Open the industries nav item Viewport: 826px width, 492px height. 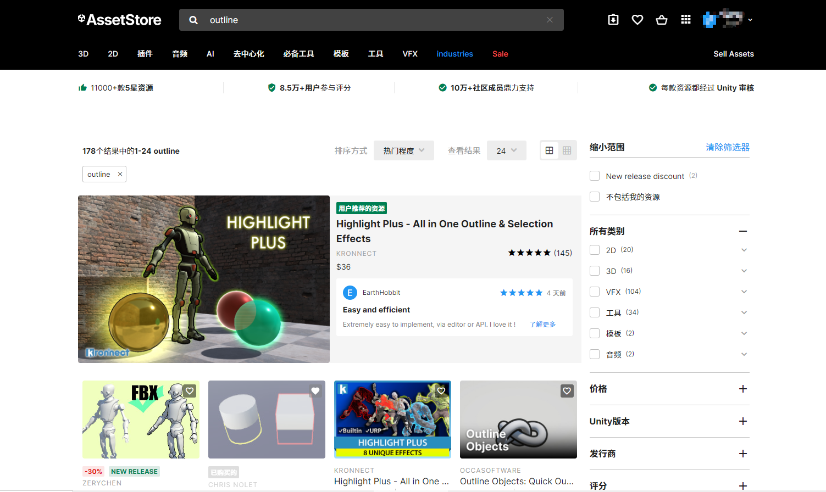coord(455,54)
